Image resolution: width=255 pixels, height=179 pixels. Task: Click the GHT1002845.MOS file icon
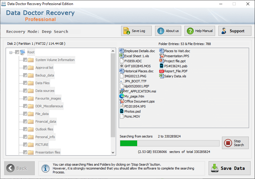tap(121, 66)
